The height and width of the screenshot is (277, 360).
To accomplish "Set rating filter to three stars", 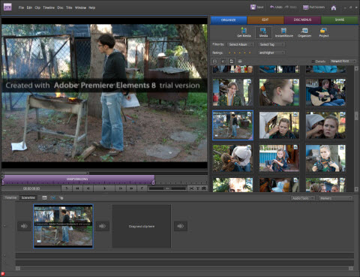I will [239, 53].
